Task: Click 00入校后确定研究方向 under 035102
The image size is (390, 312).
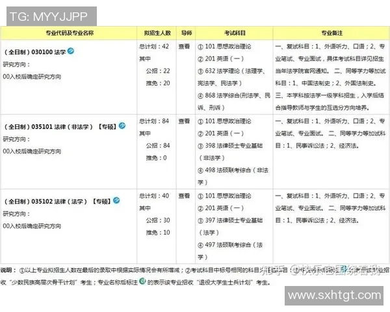Action: pyautogui.click(x=32, y=226)
